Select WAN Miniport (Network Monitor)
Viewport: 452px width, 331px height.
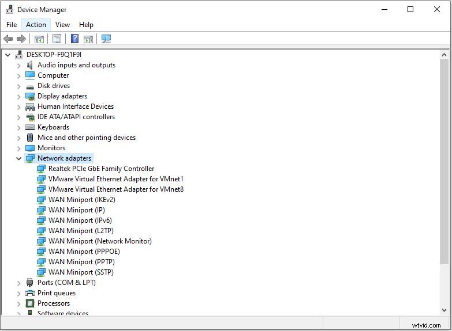click(100, 241)
